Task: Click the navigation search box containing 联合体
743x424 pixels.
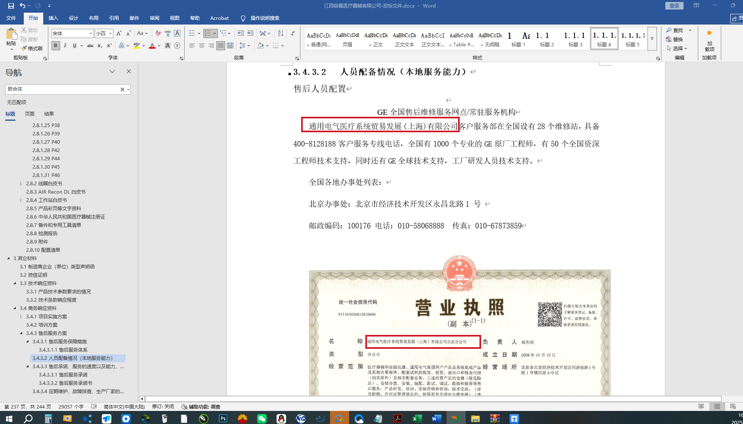Action: coord(63,89)
